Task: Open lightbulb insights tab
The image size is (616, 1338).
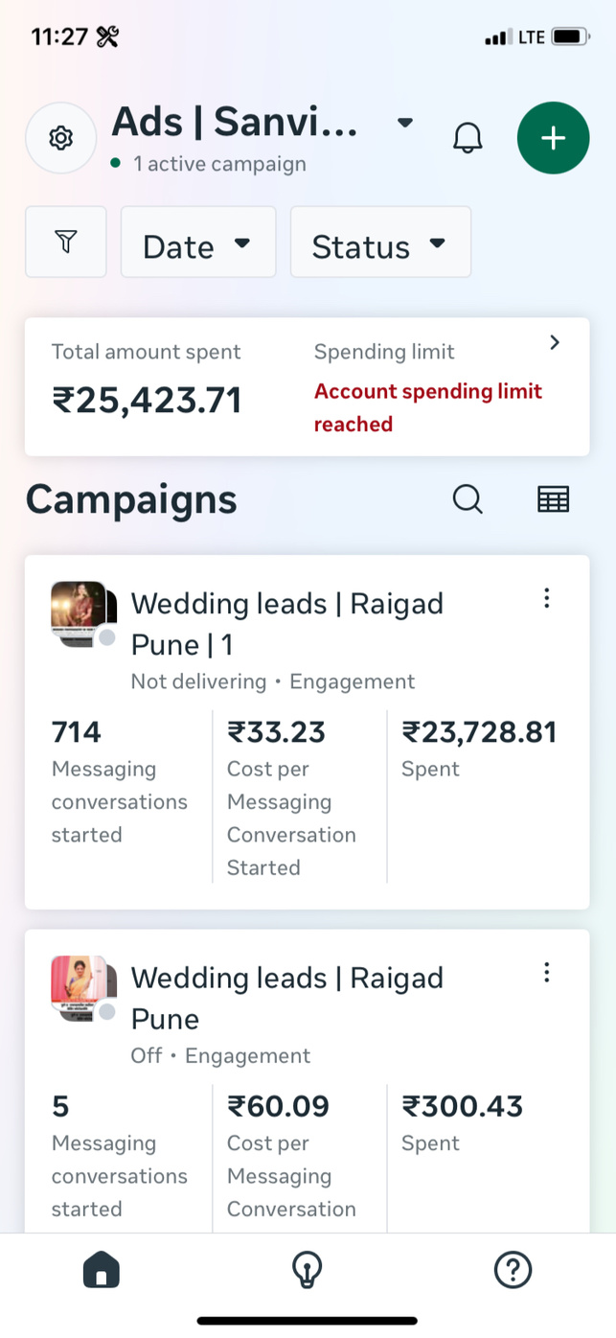Action: tap(307, 1271)
